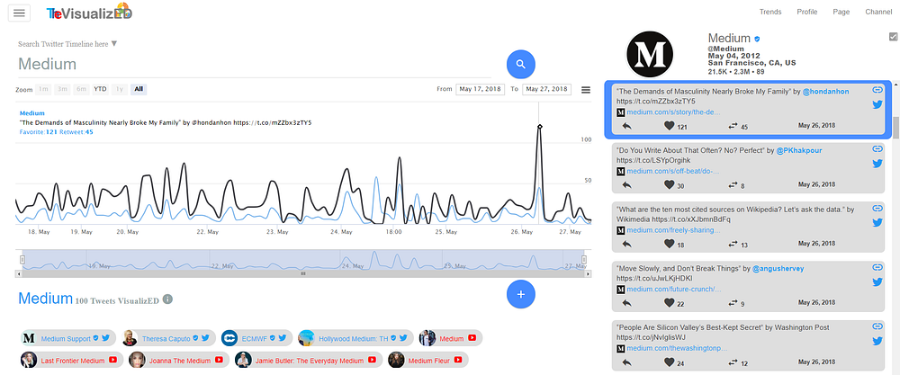Click the navigator horizontal scrollbar thumb
Image resolution: width=900 pixels, height=375 pixels.
tap(303, 274)
